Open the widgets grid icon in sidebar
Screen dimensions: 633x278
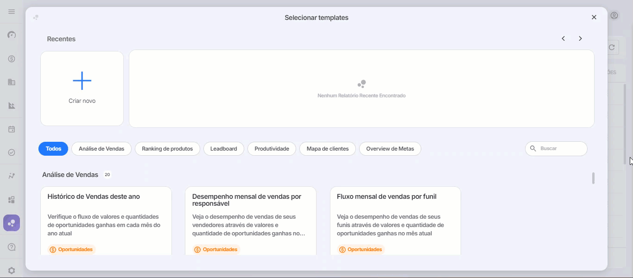click(12, 200)
